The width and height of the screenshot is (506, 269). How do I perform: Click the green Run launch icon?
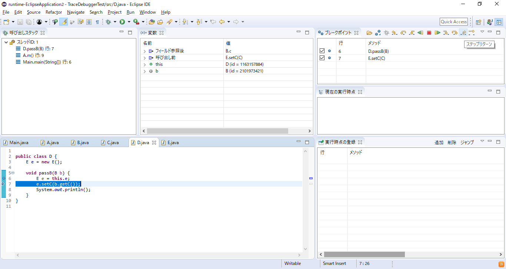click(122, 22)
